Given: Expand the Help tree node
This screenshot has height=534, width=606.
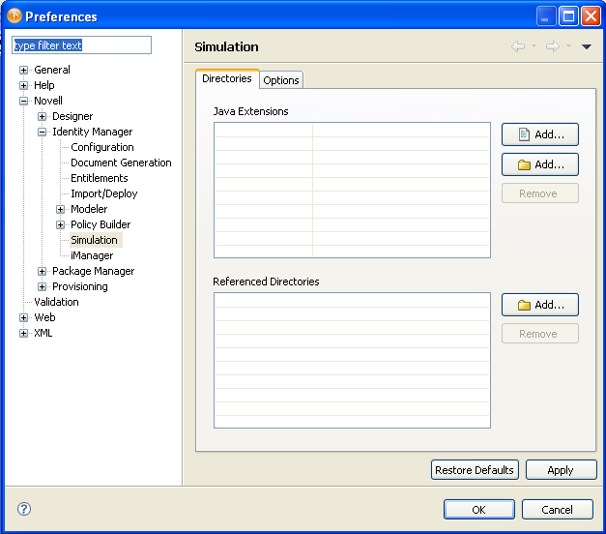Looking at the screenshot, I should click(x=23, y=85).
